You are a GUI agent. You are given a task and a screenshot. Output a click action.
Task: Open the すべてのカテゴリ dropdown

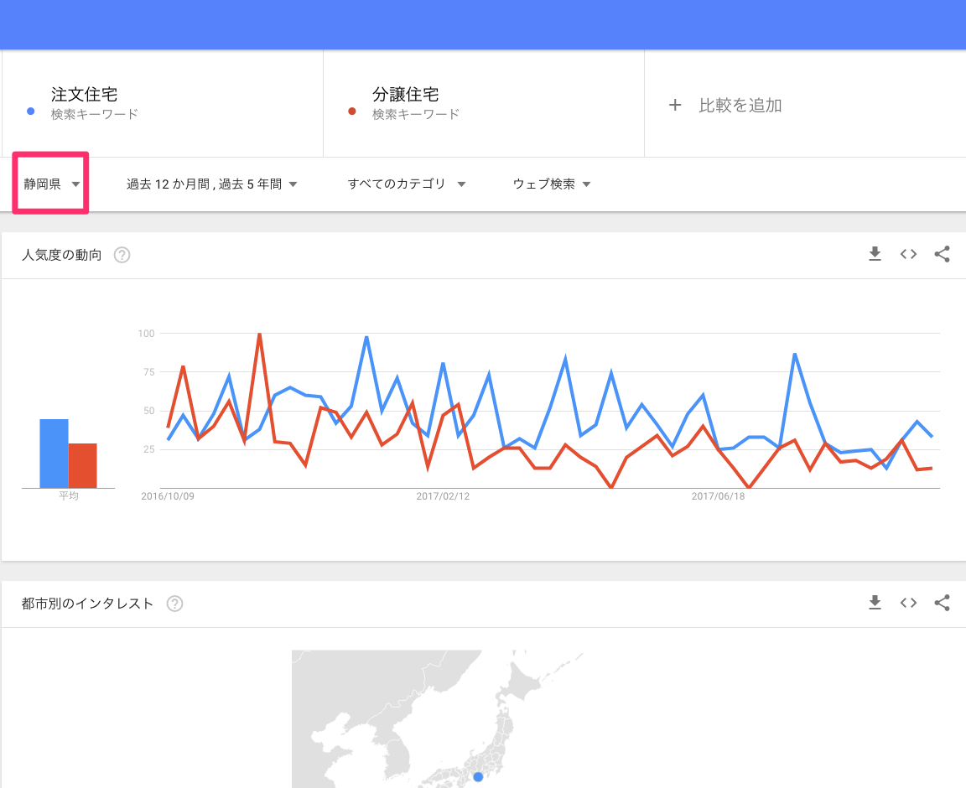(406, 184)
